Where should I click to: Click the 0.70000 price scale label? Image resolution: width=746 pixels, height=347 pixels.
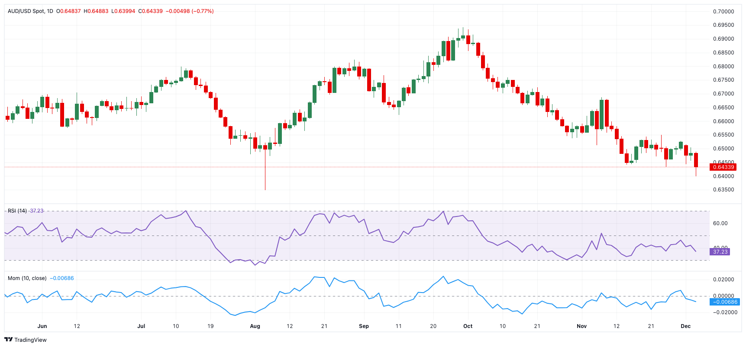coord(723,12)
